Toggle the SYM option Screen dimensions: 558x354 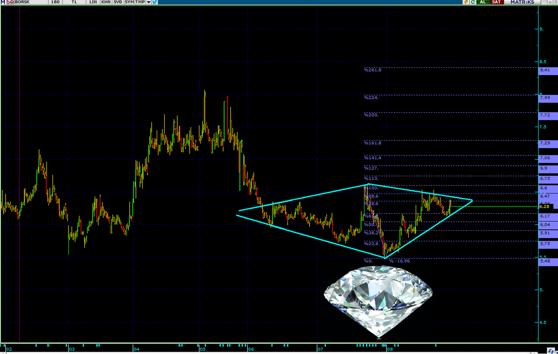click(x=129, y=2)
